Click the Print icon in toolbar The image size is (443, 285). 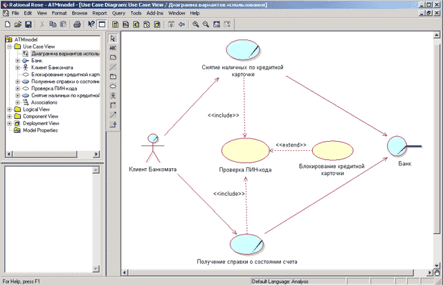point(76,24)
